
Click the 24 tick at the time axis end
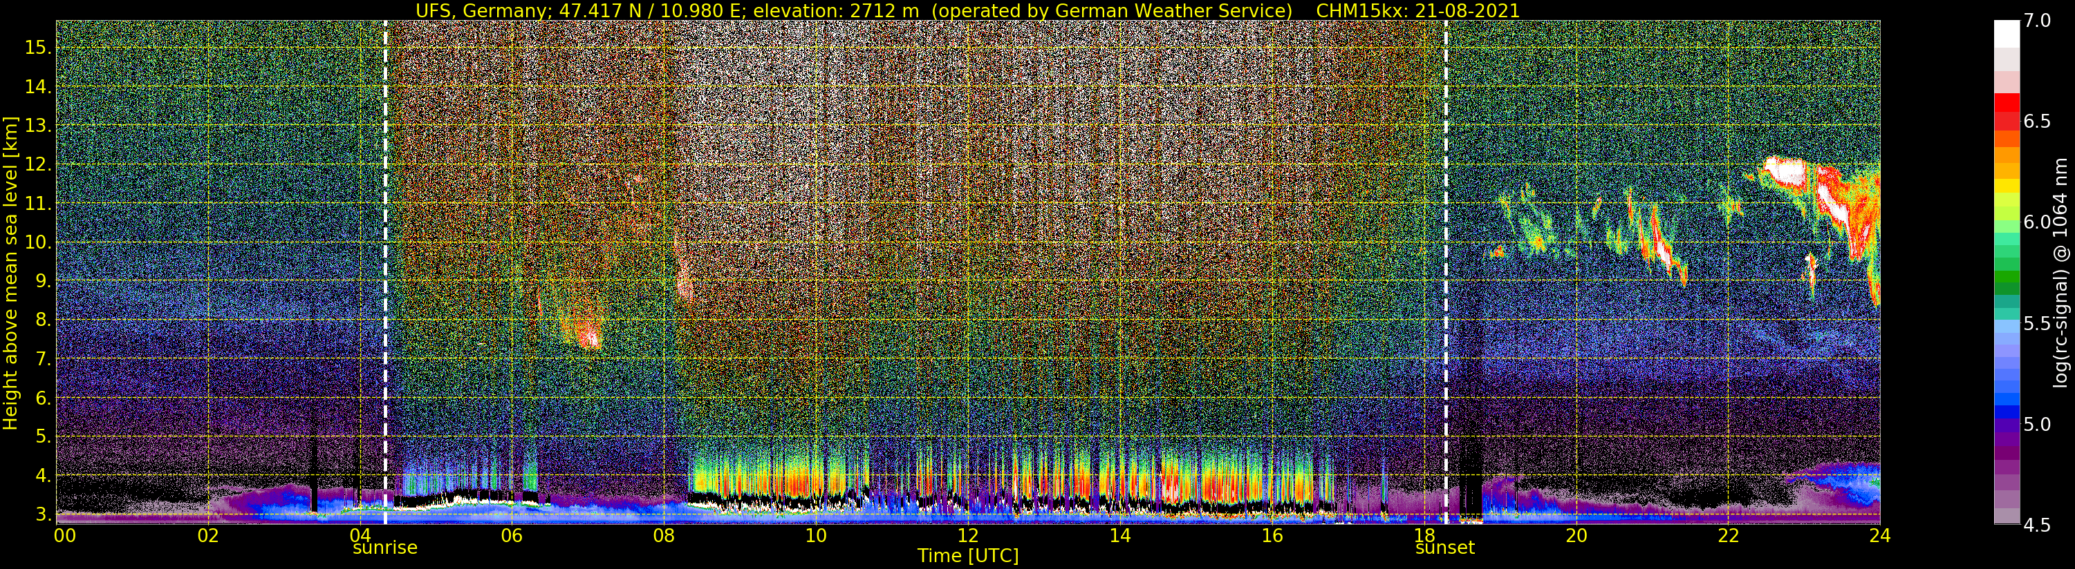(1879, 536)
